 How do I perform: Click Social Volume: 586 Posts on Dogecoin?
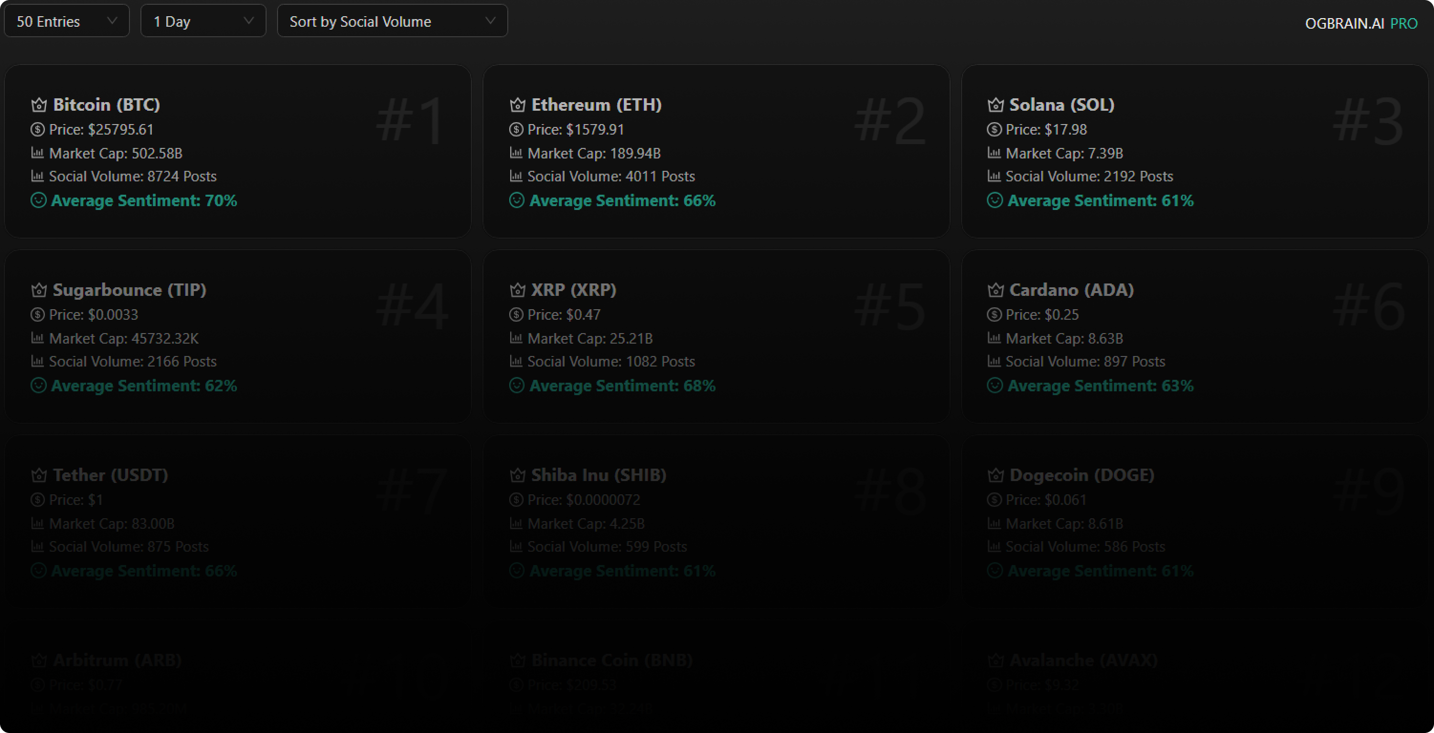pos(1085,547)
